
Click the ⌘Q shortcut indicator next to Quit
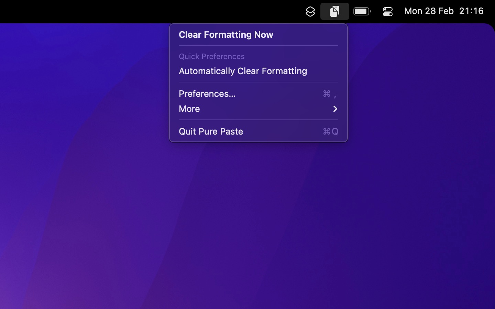[x=330, y=131]
